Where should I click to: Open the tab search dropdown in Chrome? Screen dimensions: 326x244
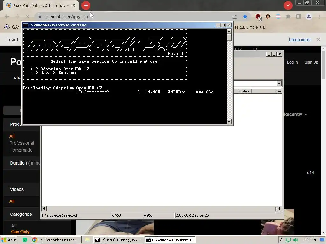tap(288, 5)
